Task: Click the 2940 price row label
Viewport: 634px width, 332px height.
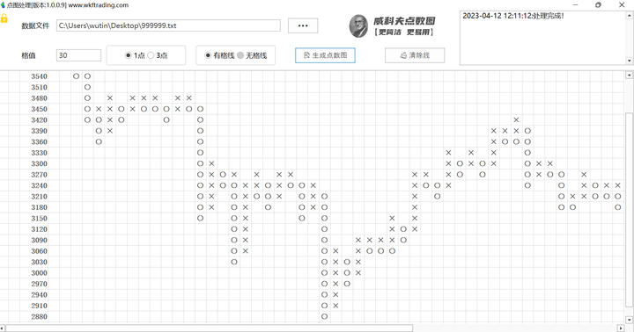Action: tap(40, 294)
